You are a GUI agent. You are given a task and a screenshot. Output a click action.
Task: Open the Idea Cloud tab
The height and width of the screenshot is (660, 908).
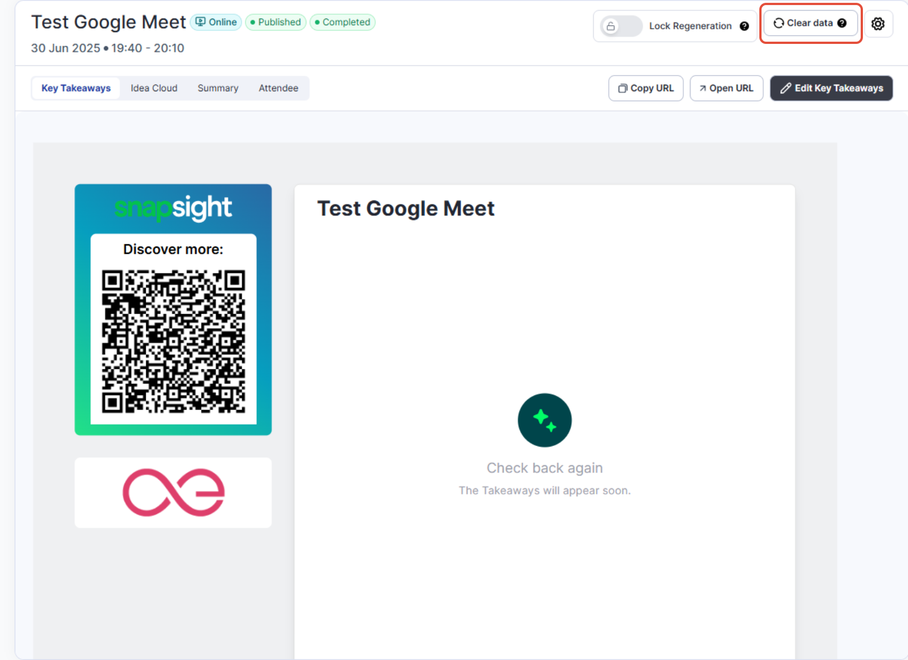click(154, 88)
